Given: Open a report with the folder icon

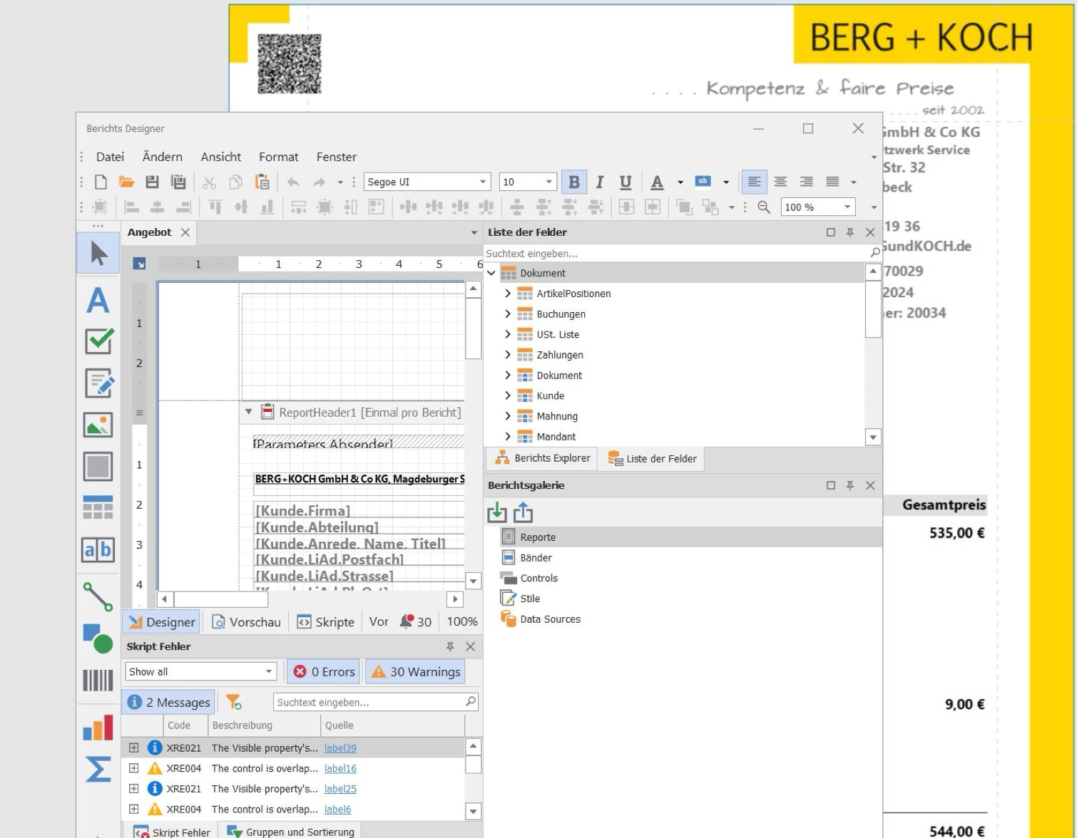Looking at the screenshot, I should [x=126, y=182].
